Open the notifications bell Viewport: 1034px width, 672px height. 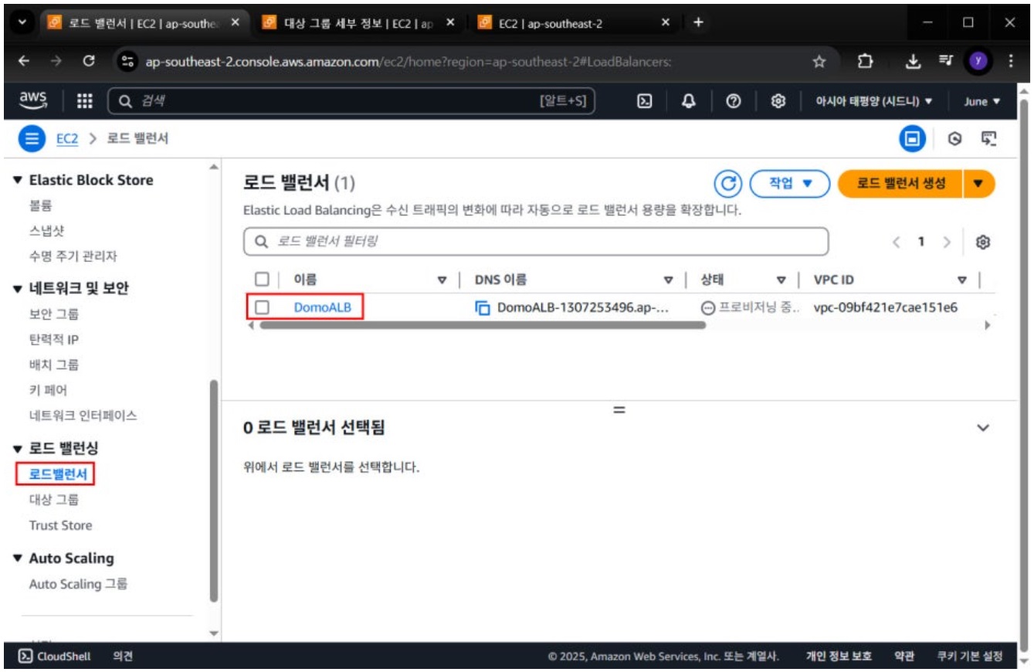[x=688, y=101]
